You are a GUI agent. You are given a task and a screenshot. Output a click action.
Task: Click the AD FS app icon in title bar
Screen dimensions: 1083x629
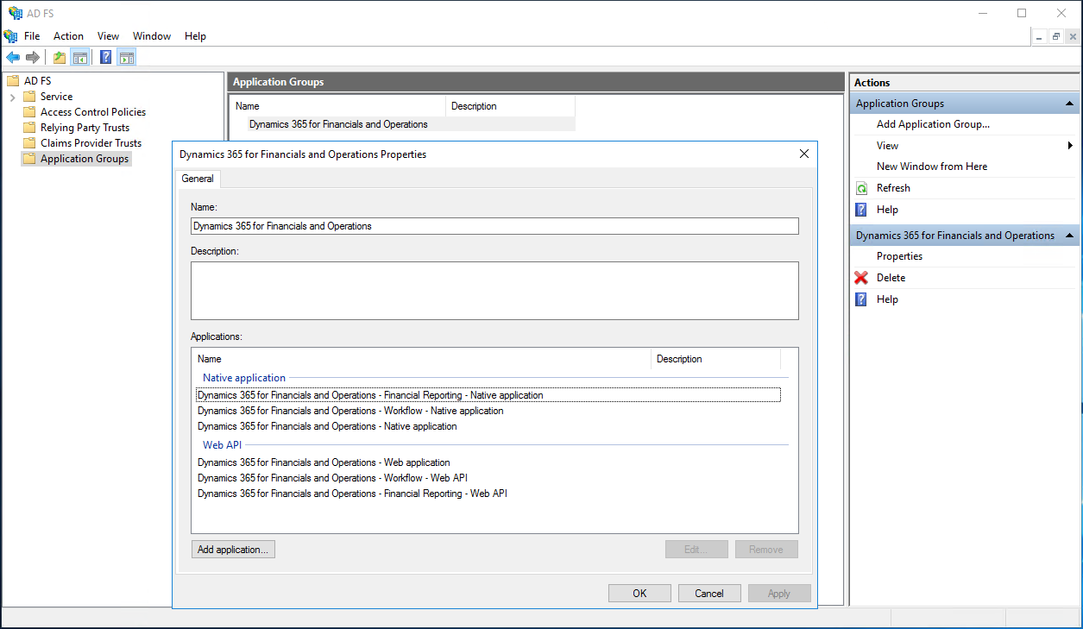click(x=16, y=13)
